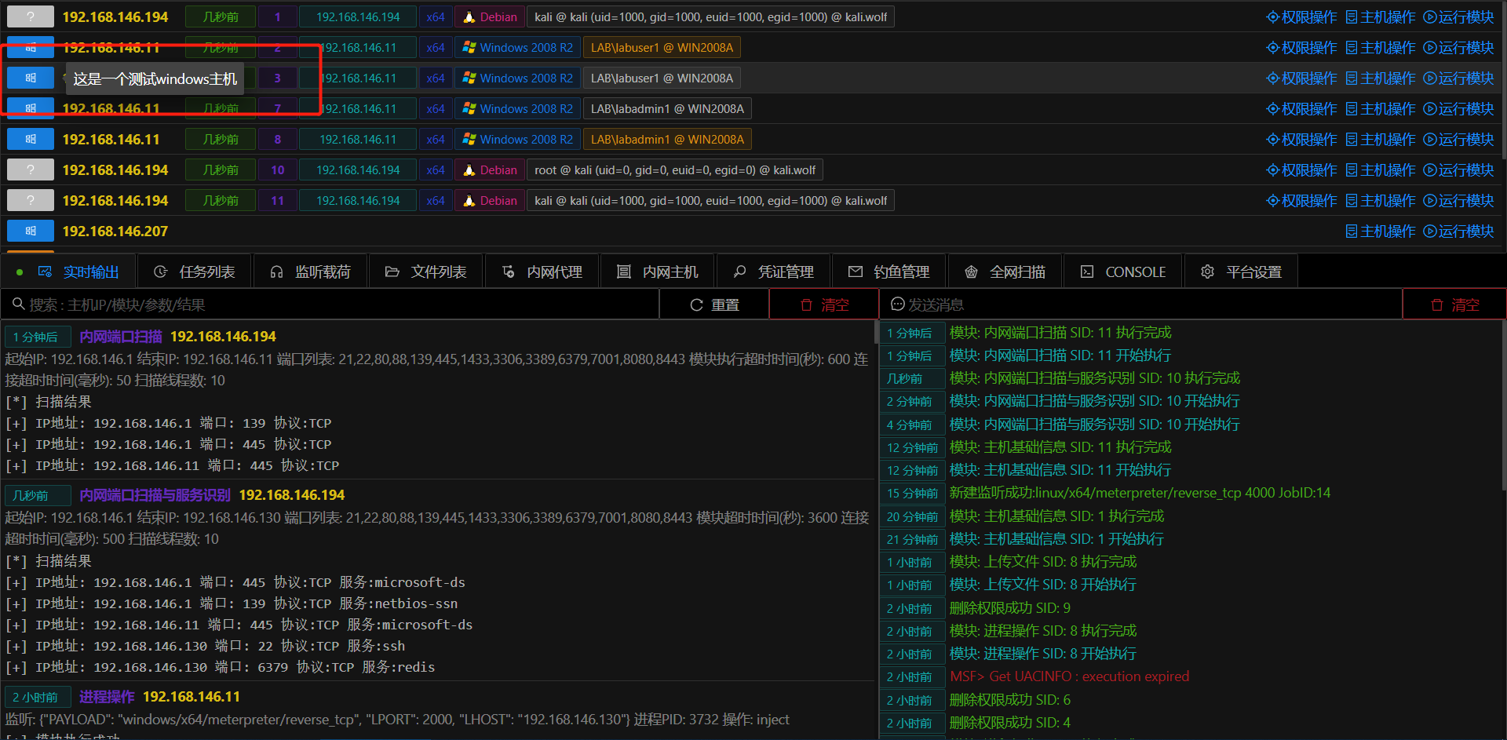Viewport: 1507px width, 740px height.
Task: Open CONSOLE via its terminal icon
Action: point(1087,272)
